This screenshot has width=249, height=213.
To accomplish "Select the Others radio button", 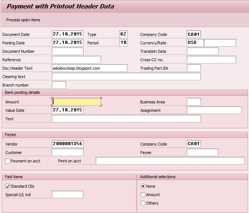I will point(143,203).
